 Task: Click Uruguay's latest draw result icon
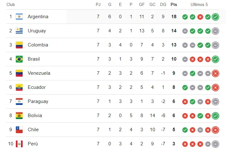click(x=215, y=31)
